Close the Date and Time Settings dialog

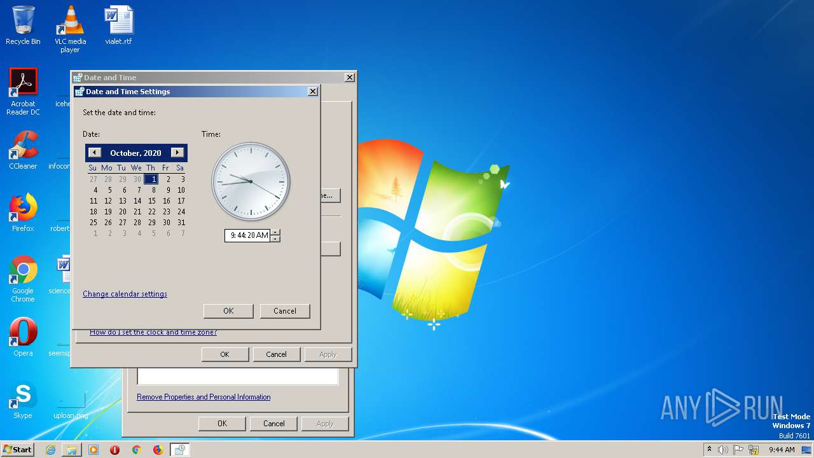(313, 92)
